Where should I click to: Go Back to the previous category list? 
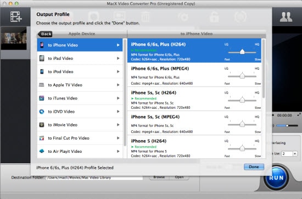(45, 34)
